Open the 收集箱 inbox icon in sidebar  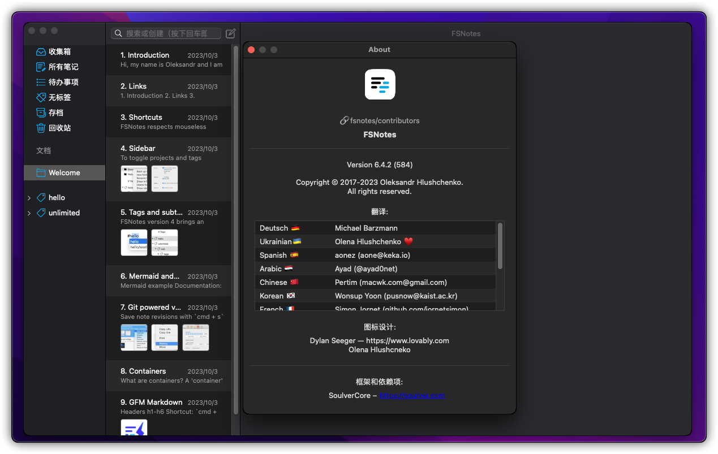click(41, 51)
